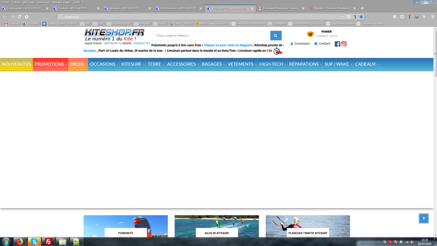Open the Firefox hamburger menu
Image resolution: width=437 pixels, height=246 pixels.
coord(433,17)
